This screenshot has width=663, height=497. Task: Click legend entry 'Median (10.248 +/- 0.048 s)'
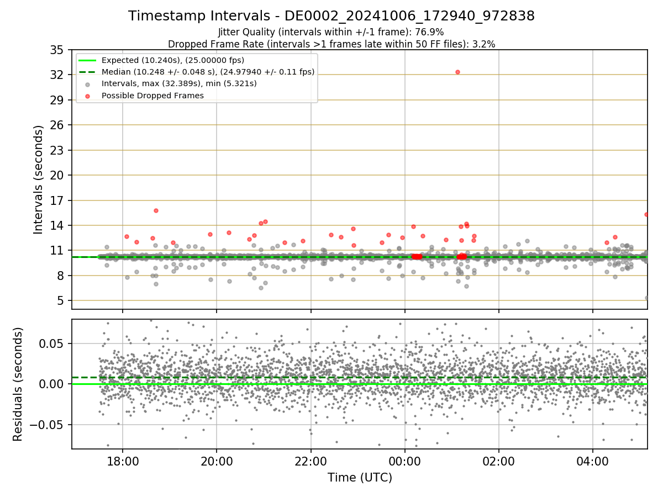click(208, 72)
